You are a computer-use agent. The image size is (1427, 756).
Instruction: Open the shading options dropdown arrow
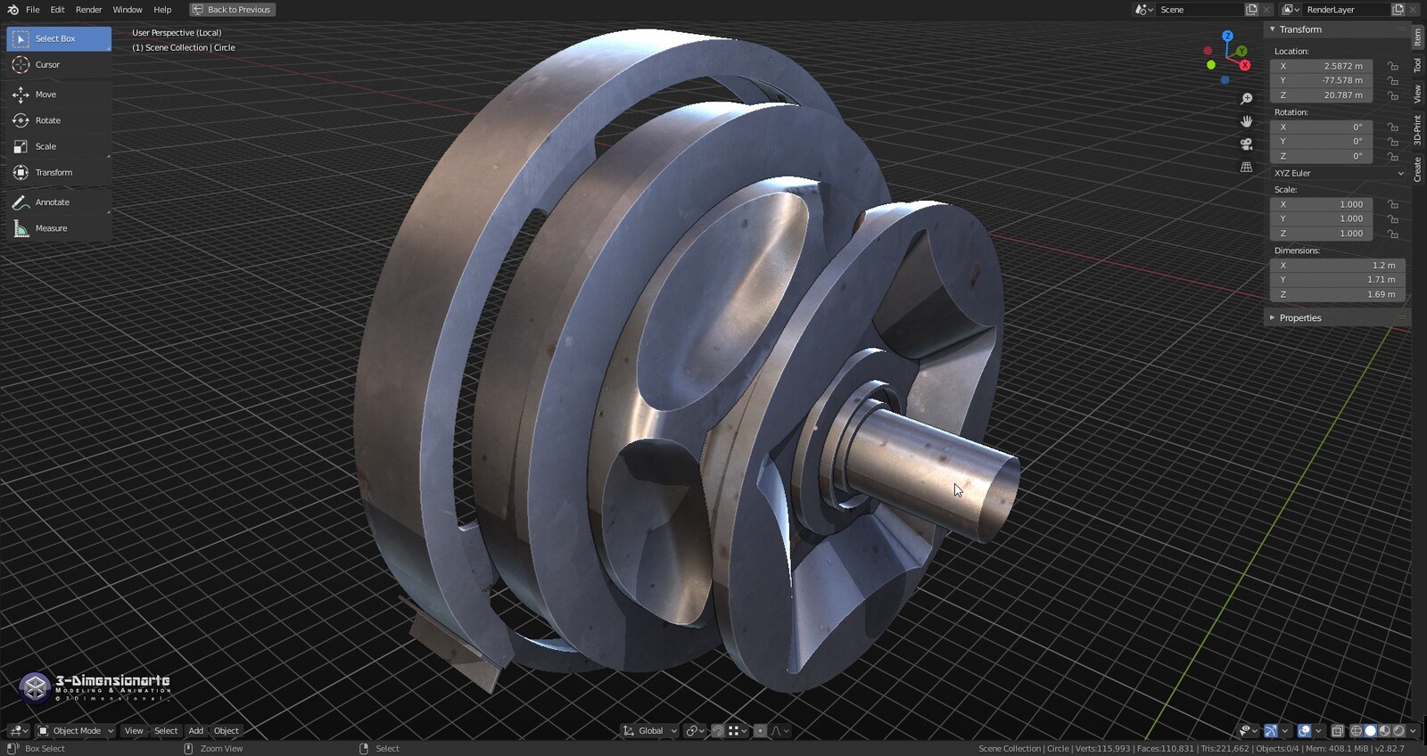(x=1413, y=730)
